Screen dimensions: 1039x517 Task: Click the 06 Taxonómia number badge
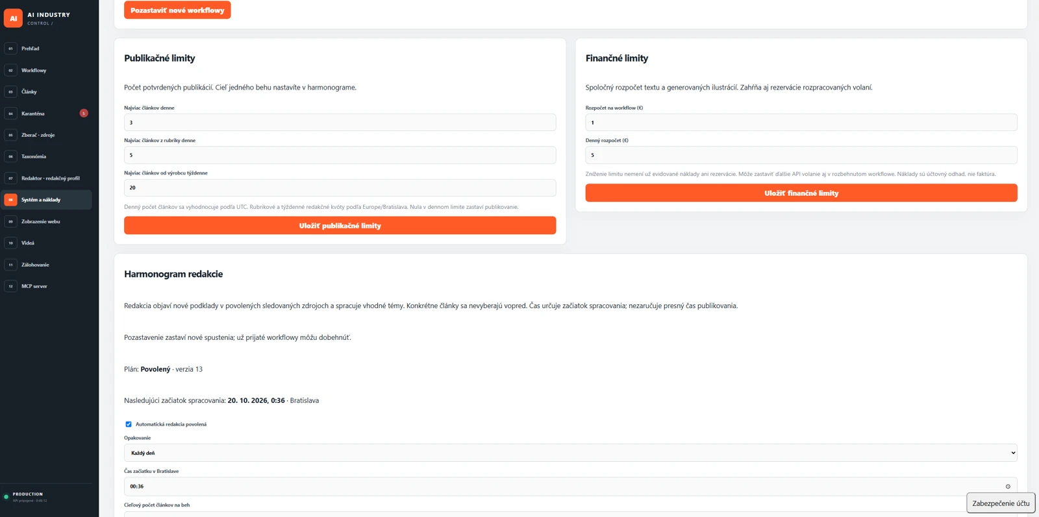tap(10, 156)
